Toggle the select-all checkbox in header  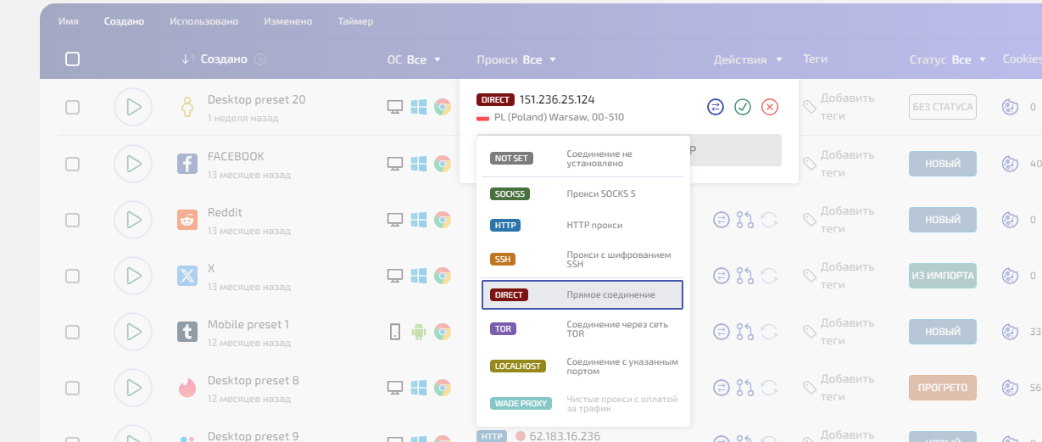(x=73, y=59)
